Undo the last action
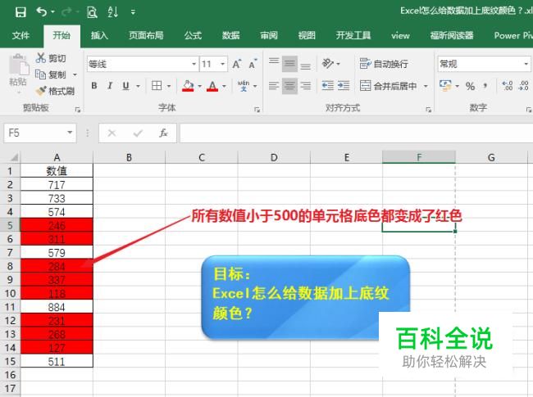Screen dimensions: 533x397 42,12
